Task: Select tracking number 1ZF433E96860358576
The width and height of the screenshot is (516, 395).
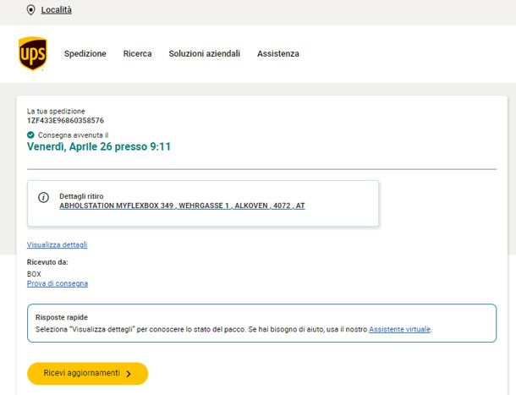Action: point(65,120)
